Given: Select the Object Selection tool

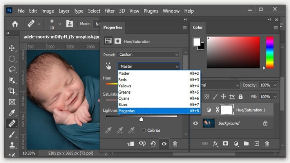Looking at the screenshot, I should 12,80.
